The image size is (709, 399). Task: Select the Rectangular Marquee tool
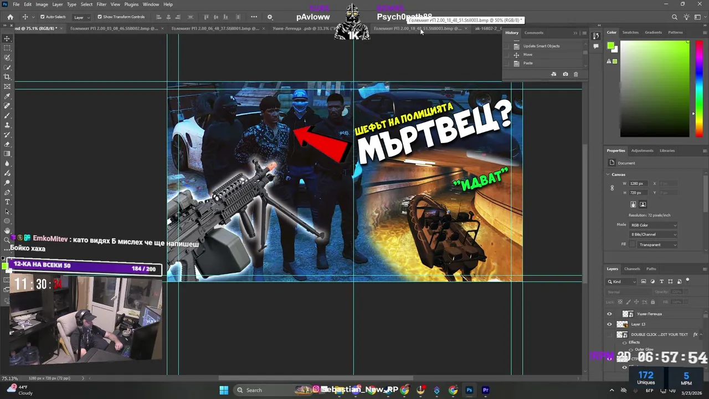(x=7, y=48)
